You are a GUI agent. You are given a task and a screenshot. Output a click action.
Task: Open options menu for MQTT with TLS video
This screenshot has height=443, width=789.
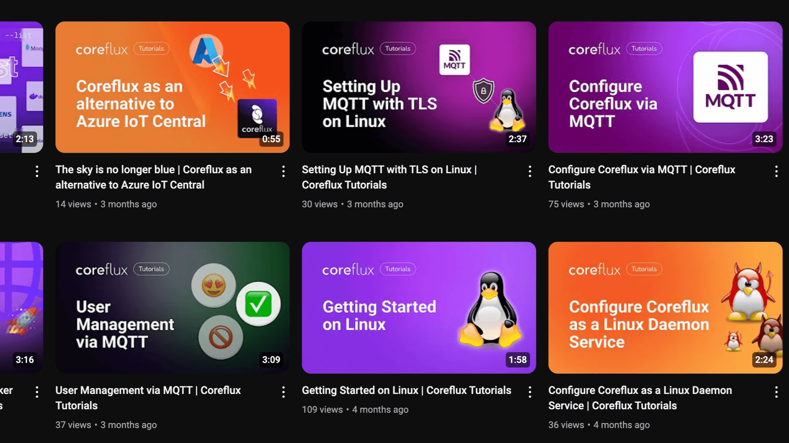coord(530,171)
